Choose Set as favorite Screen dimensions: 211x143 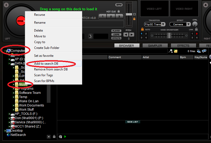[x=54, y=56]
